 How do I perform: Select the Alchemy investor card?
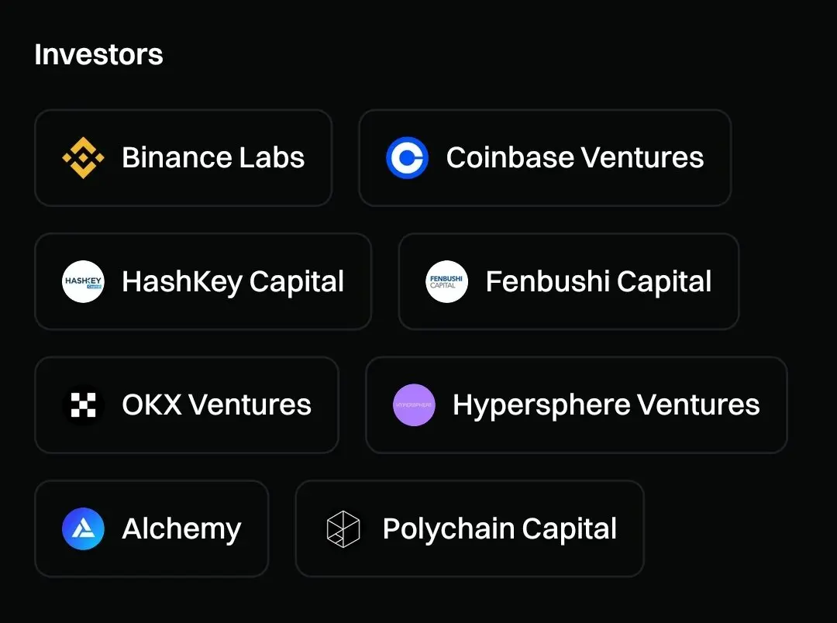point(152,528)
